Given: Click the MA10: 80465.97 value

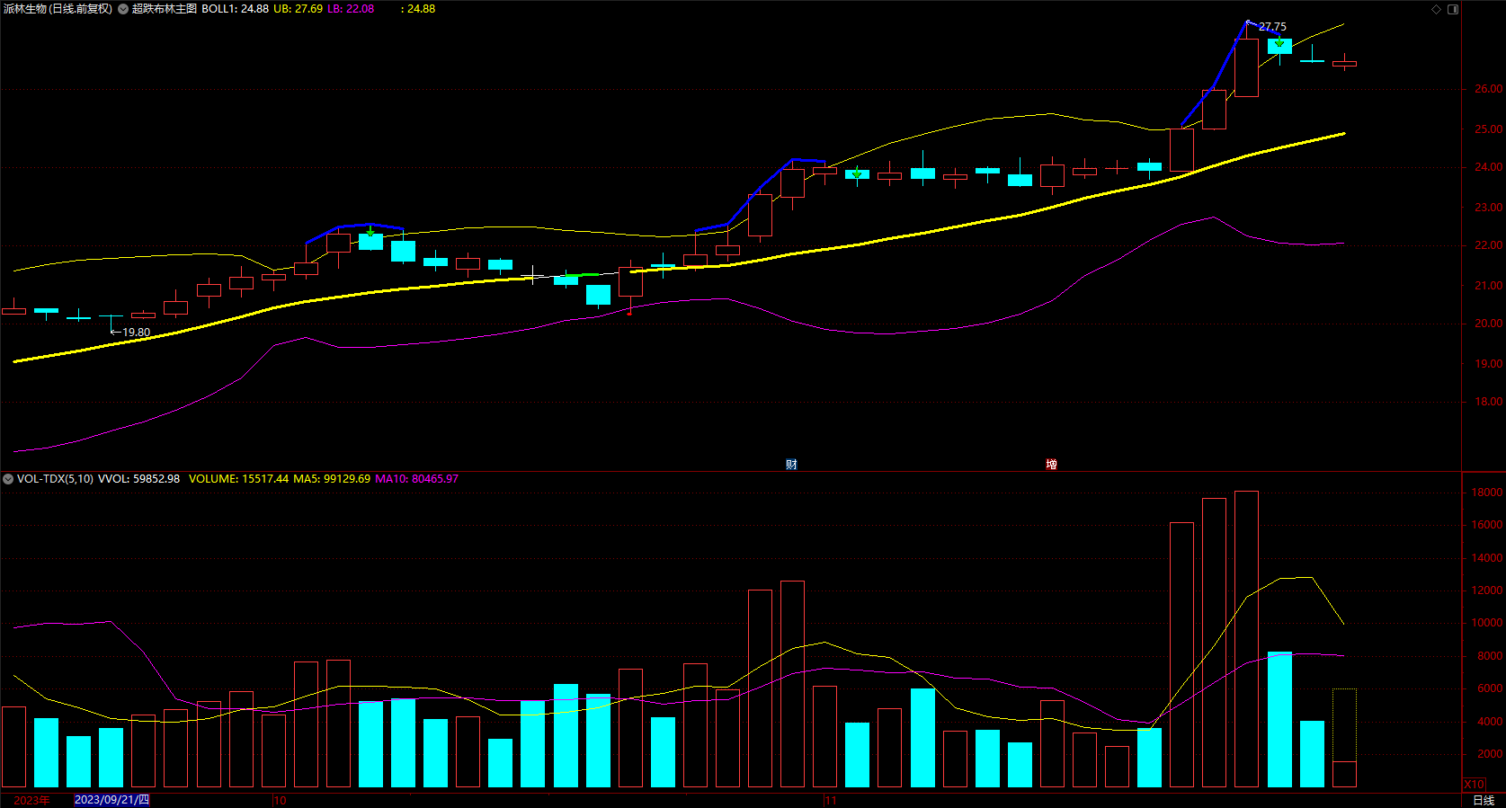Looking at the screenshot, I should coord(416,479).
